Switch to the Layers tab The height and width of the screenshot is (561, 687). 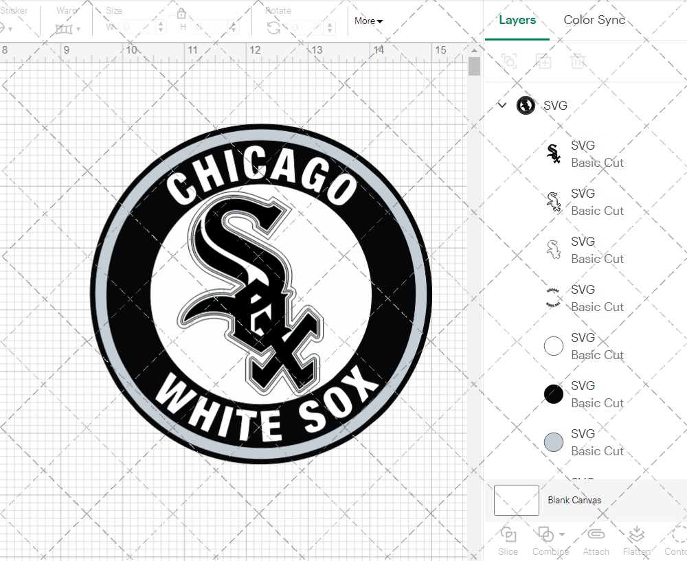tap(517, 20)
